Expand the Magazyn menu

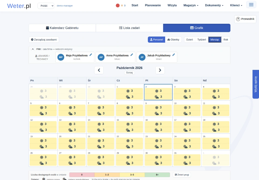(x=191, y=5)
